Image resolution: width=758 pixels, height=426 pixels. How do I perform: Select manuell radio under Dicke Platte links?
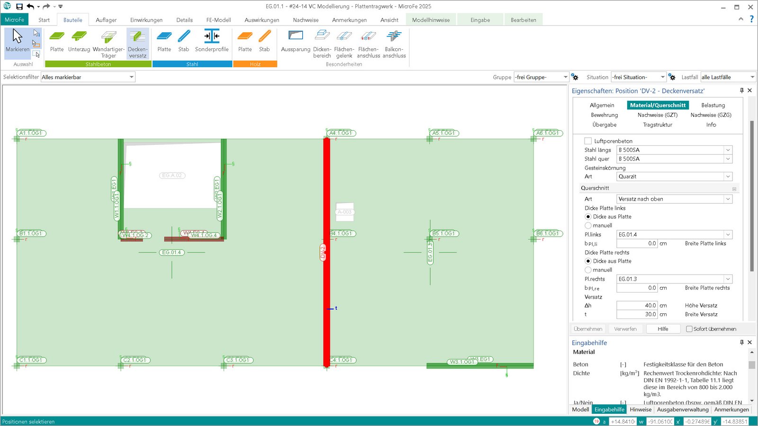click(587, 225)
